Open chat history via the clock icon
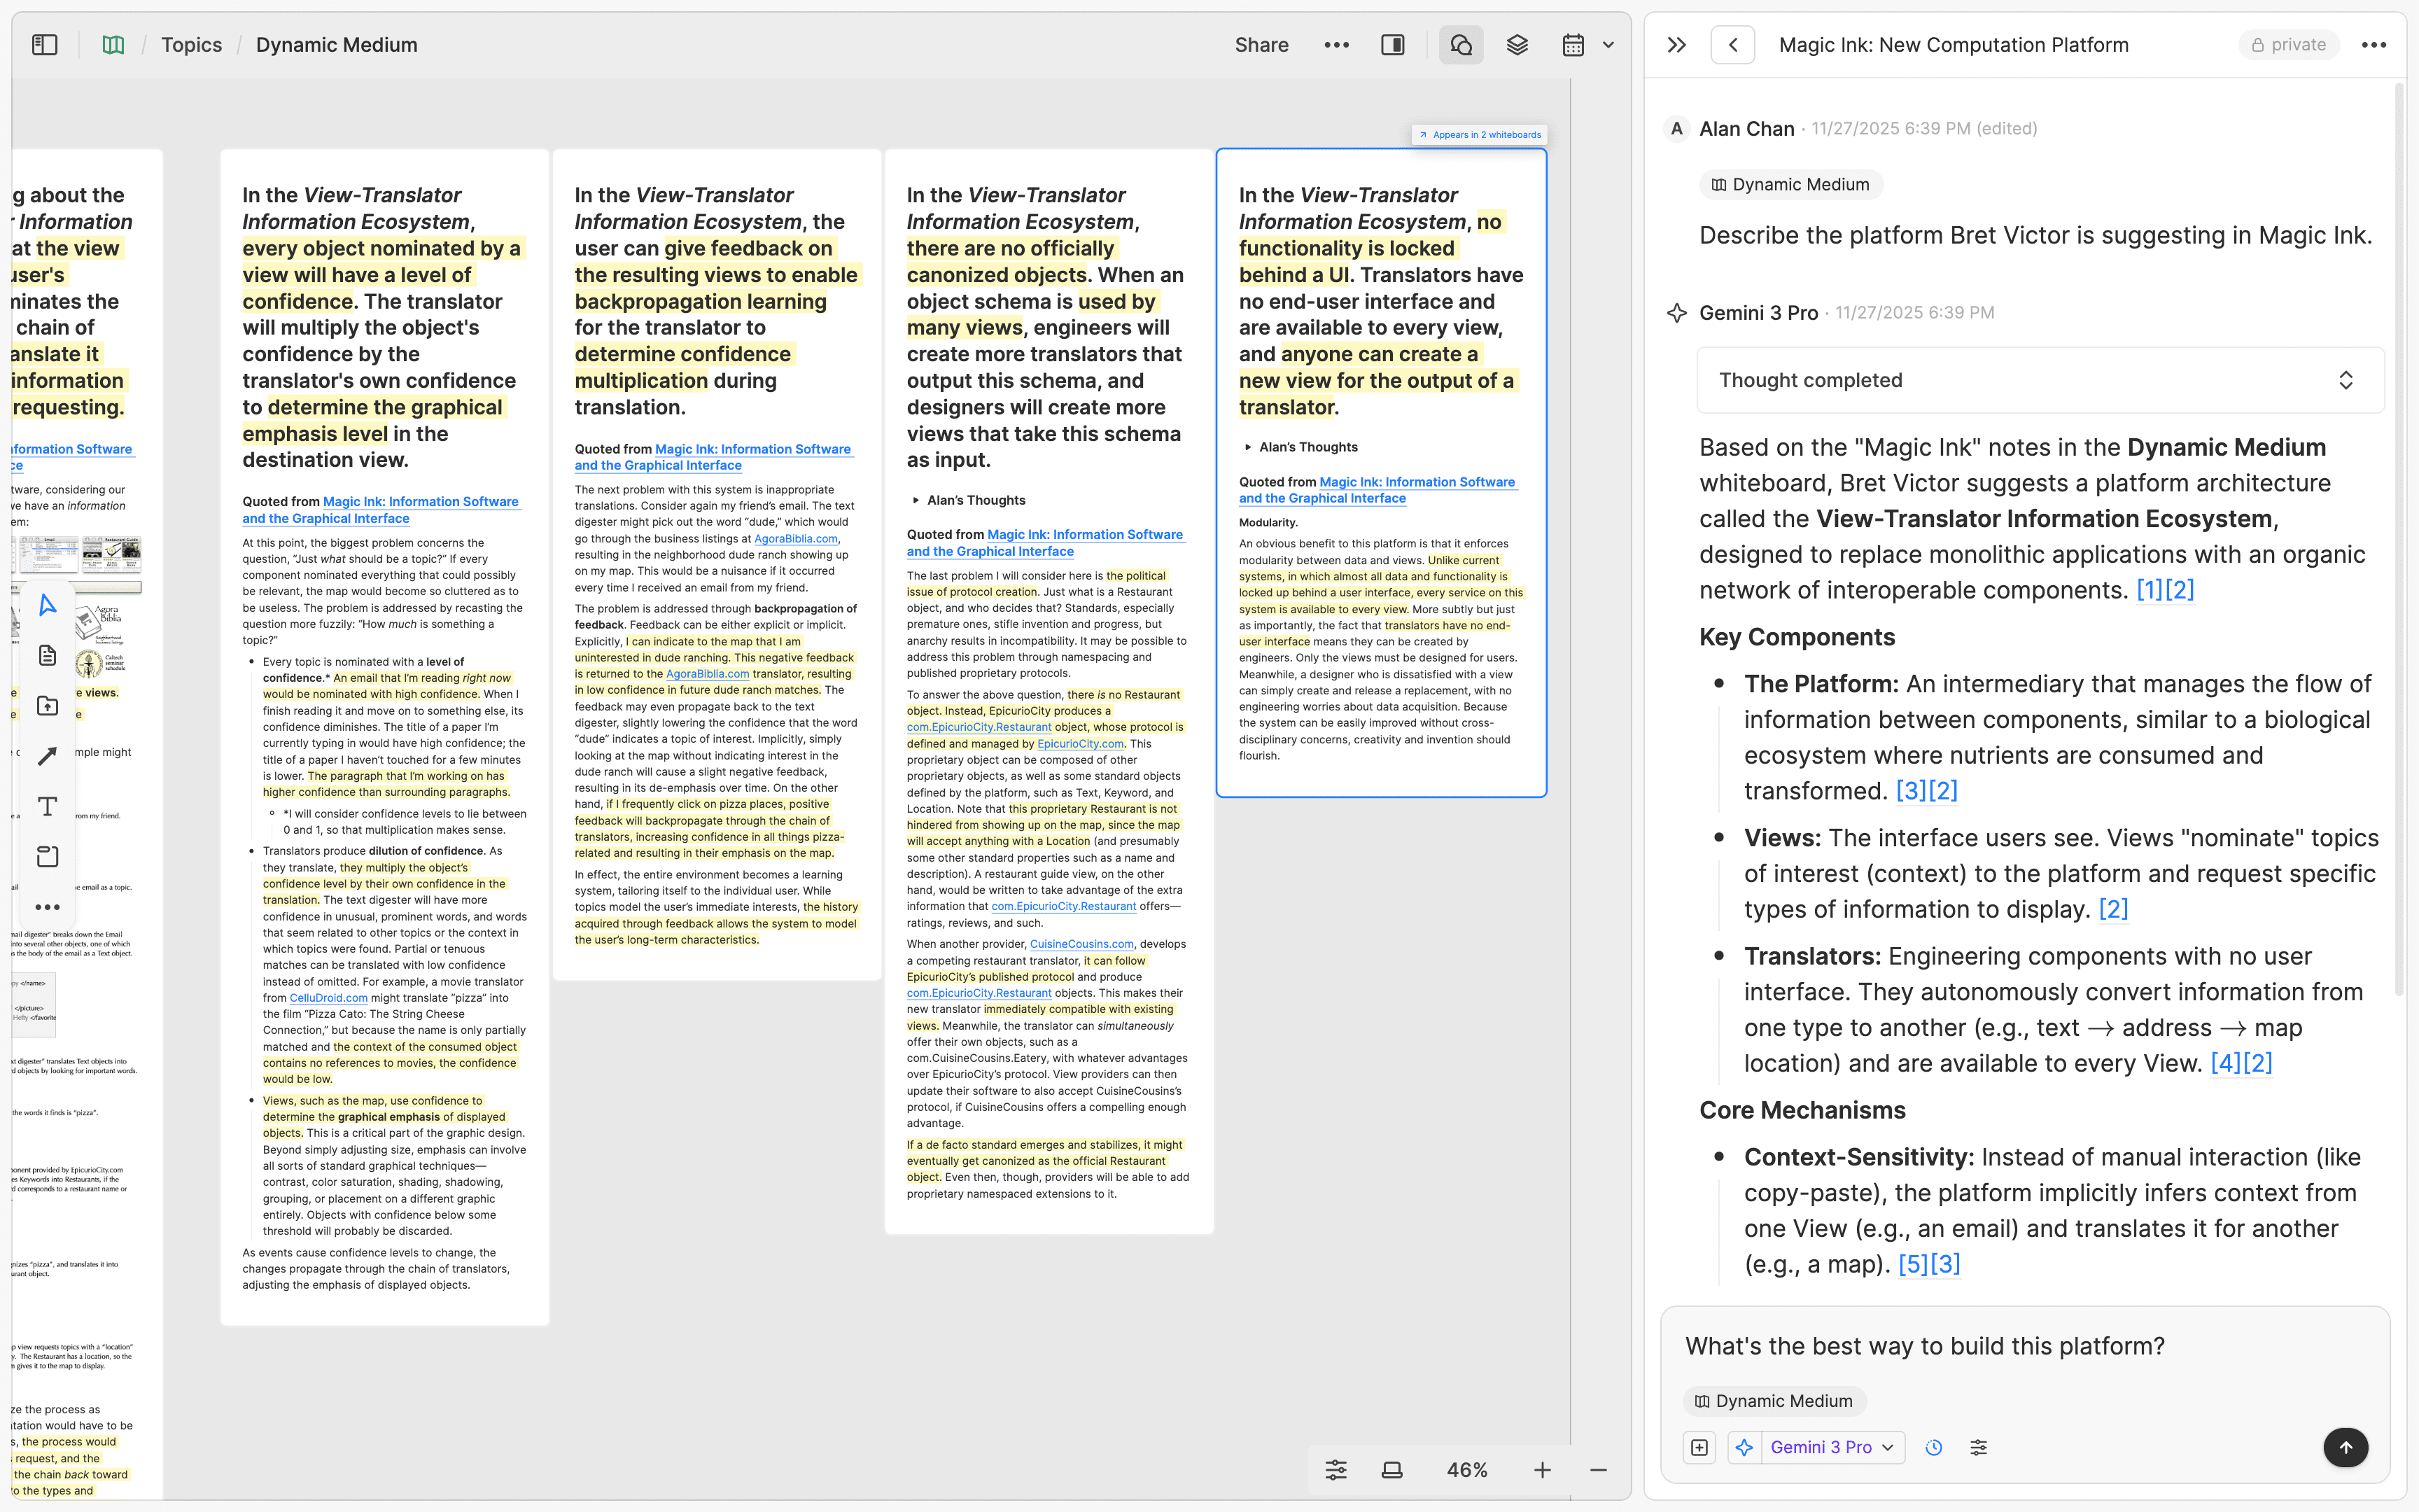Image resolution: width=2419 pixels, height=1512 pixels. pos(1933,1447)
